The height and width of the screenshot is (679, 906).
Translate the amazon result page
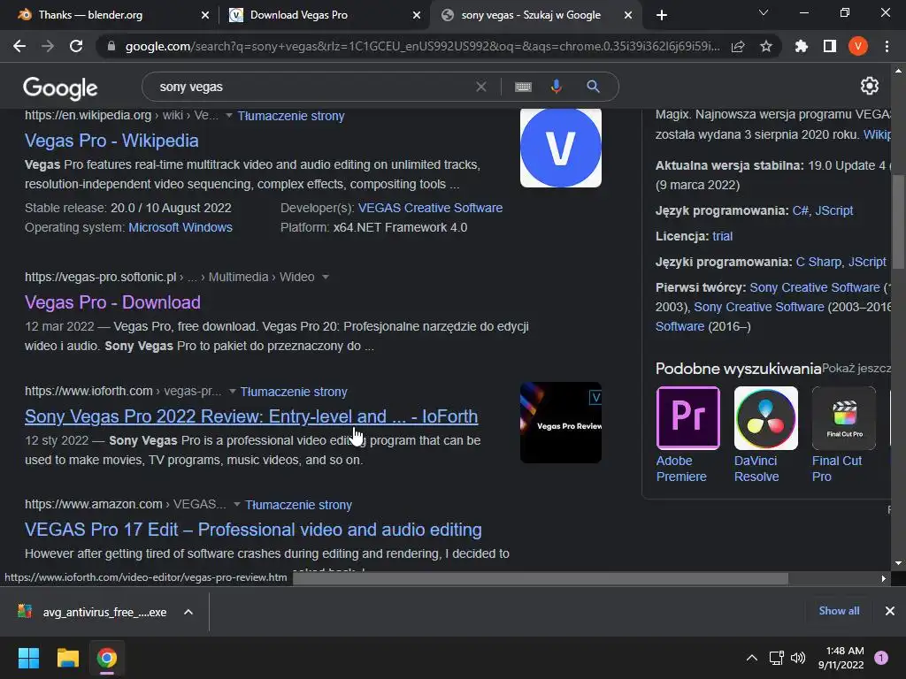click(298, 505)
